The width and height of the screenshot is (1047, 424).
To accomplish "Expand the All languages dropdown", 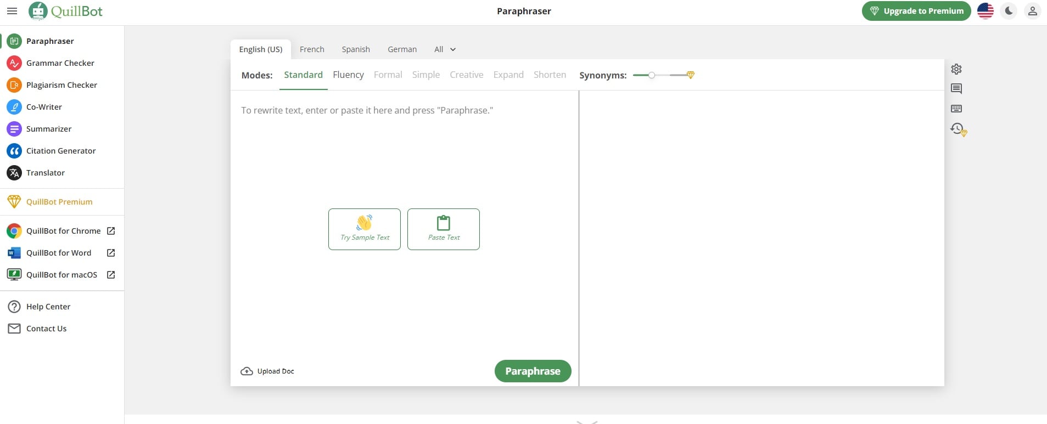I will click(x=445, y=49).
